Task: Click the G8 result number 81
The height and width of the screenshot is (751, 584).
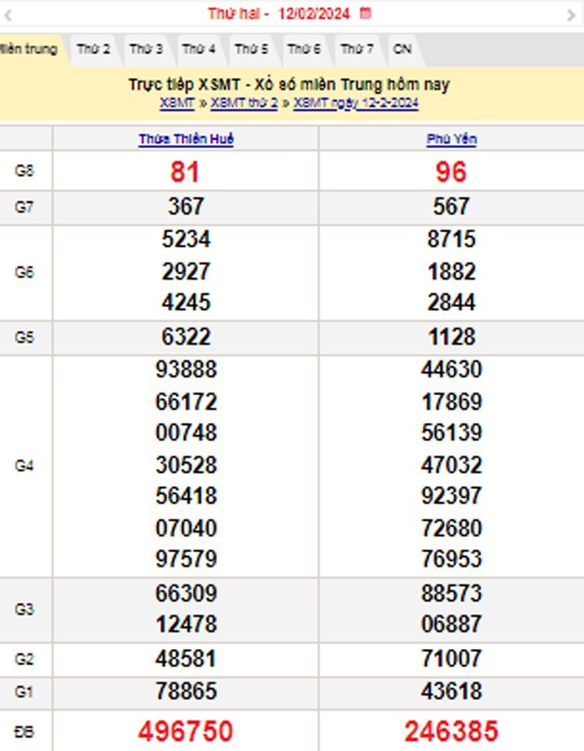Action: [x=185, y=171]
